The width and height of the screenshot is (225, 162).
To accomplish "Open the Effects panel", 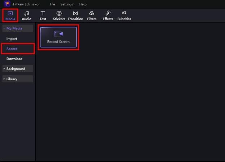I will 108,16.
